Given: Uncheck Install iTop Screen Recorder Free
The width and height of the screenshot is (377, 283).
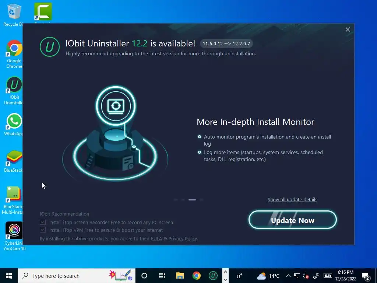Looking at the screenshot, I should click(43, 222).
